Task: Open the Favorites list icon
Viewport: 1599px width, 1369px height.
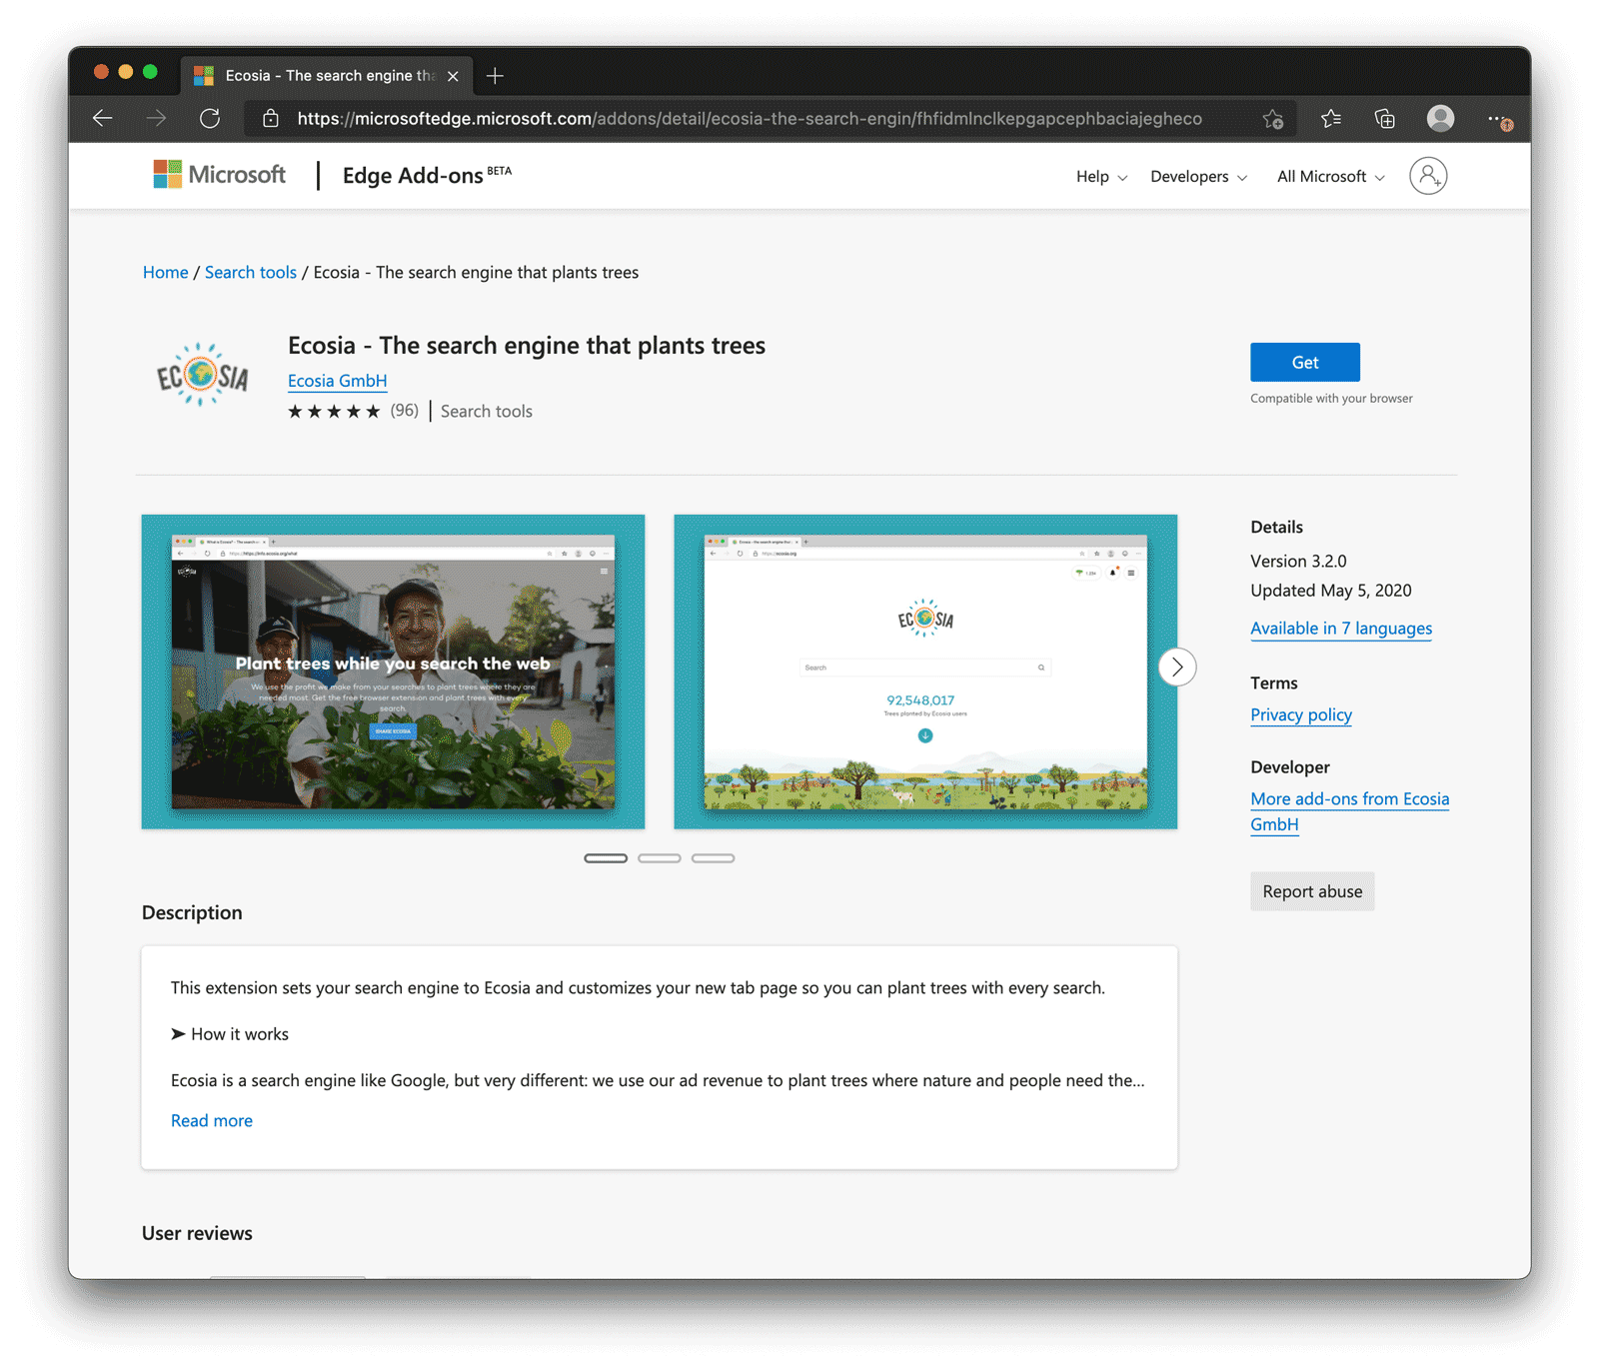Action: coord(1331,119)
